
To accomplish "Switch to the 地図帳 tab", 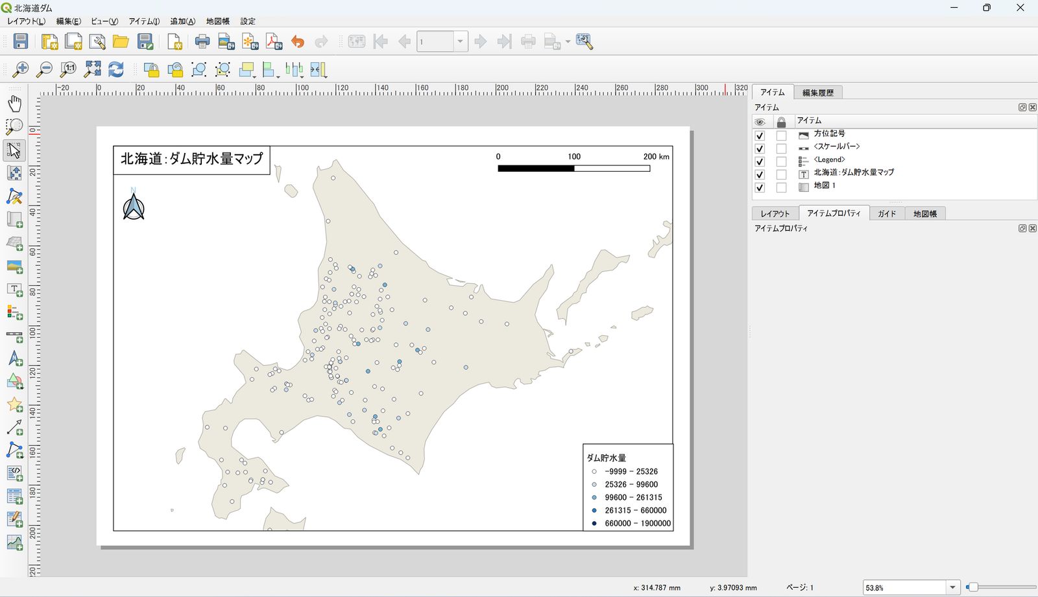I will (924, 213).
